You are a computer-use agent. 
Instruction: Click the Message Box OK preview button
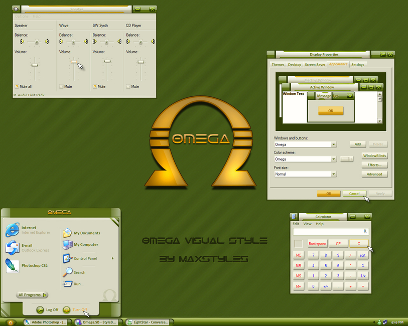[x=331, y=111]
